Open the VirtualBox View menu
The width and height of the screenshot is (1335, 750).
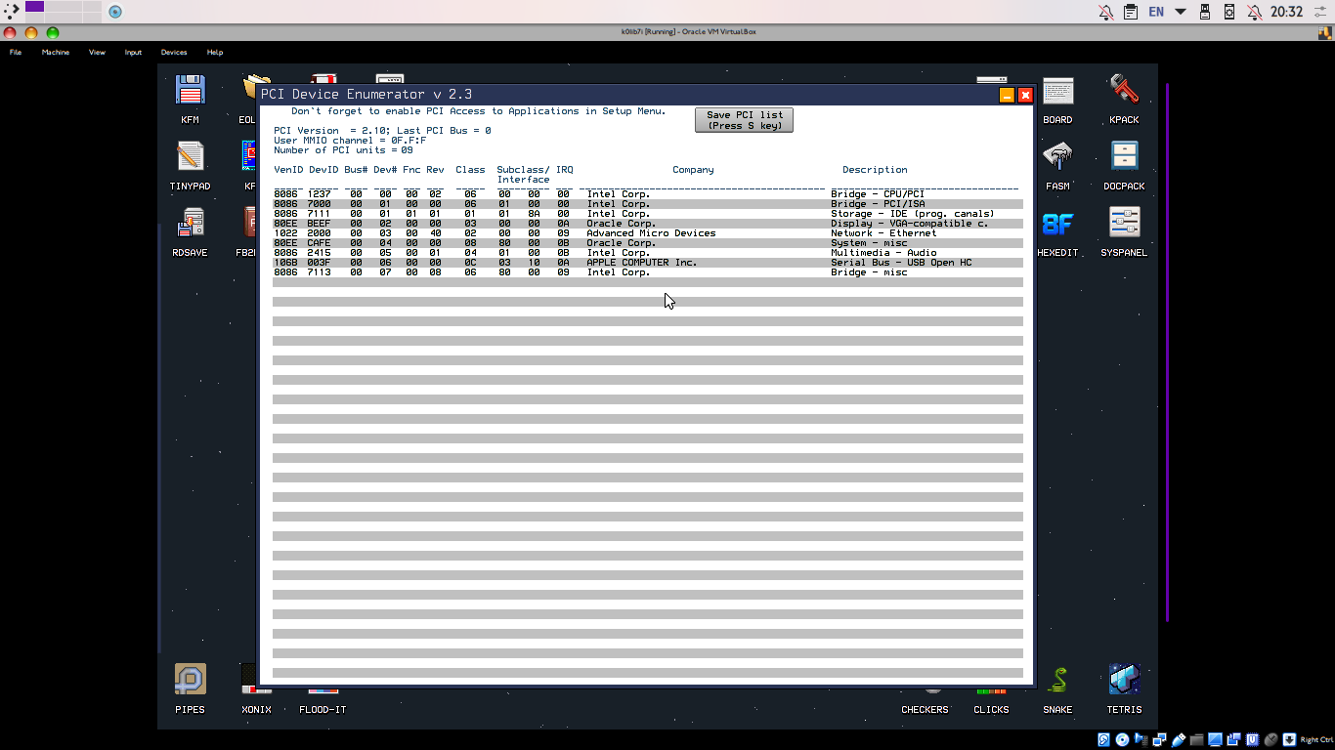pyautogui.click(x=97, y=52)
